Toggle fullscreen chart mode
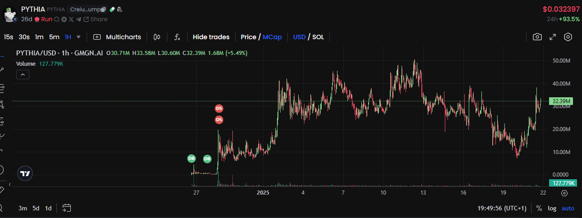This screenshot has height=218, width=582. pos(552,37)
